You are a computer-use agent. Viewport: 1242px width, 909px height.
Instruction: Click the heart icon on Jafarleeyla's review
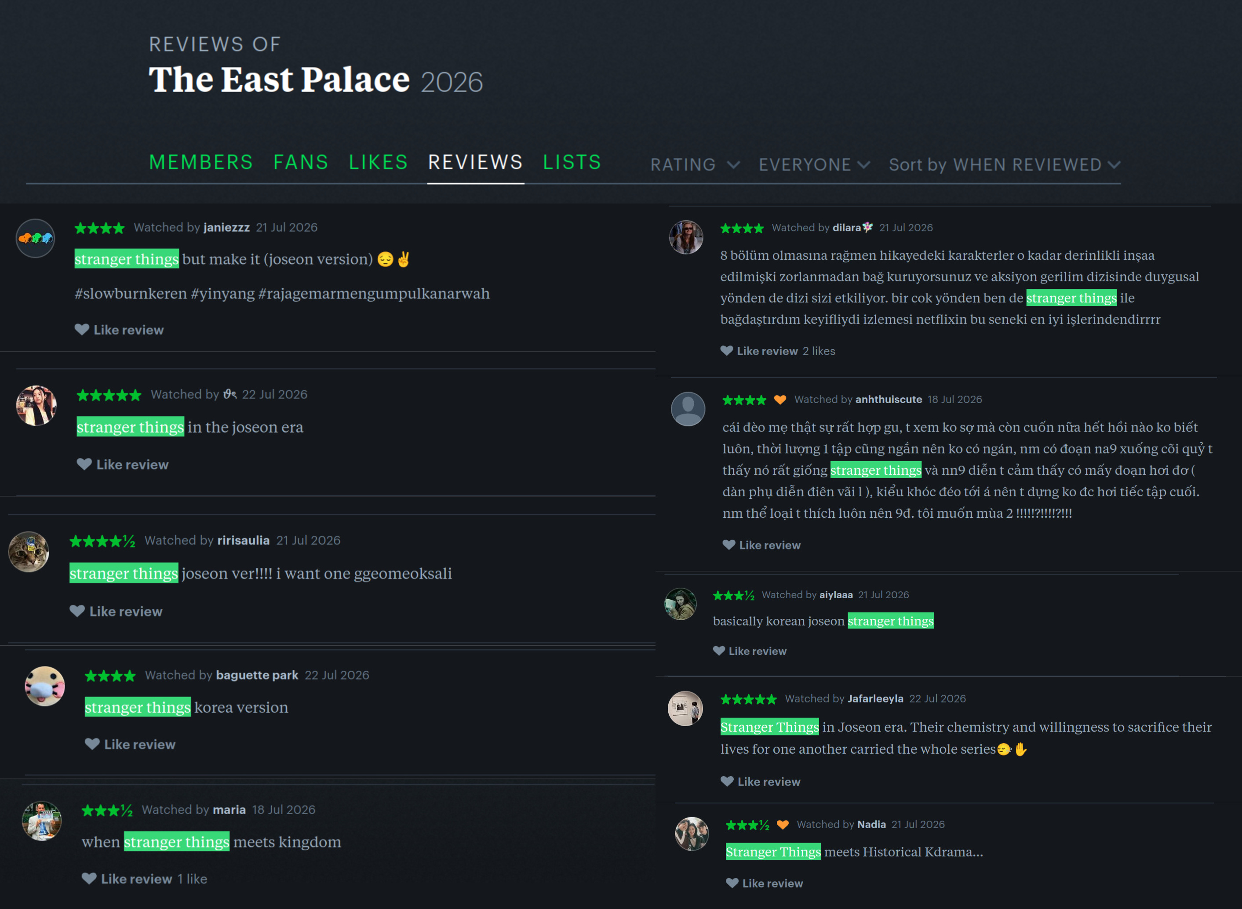click(x=727, y=781)
